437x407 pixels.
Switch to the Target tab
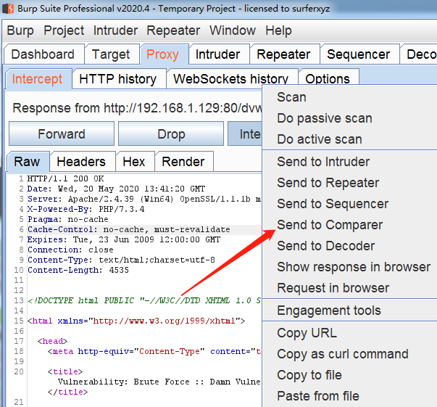pyautogui.click(x=111, y=54)
